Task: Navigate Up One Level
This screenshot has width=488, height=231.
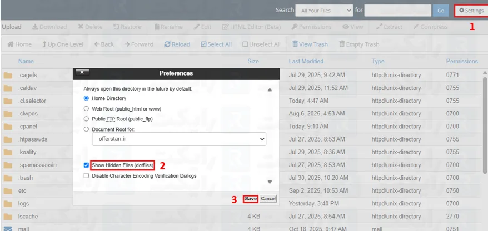Action: pyautogui.click(x=63, y=44)
